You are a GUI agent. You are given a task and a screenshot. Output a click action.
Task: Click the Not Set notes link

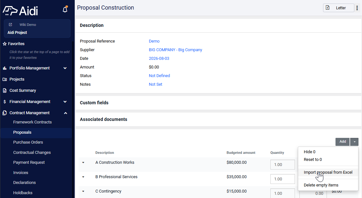click(155, 84)
